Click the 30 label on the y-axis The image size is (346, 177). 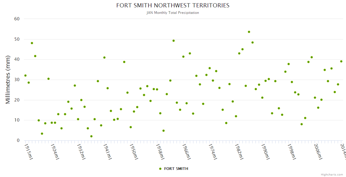click(17, 80)
